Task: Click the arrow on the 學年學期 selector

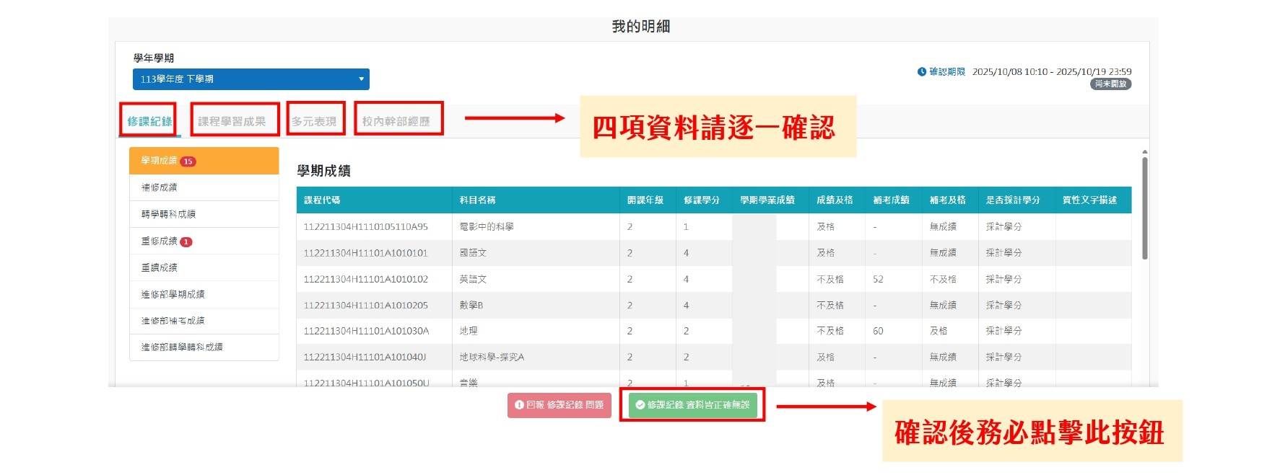Action: click(361, 79)
